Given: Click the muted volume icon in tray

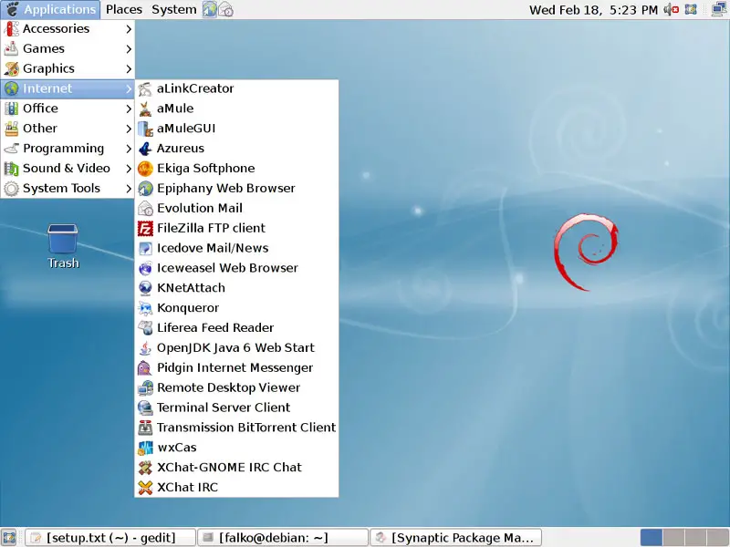Looking at the screenshot, I should (x=671, y=9).
